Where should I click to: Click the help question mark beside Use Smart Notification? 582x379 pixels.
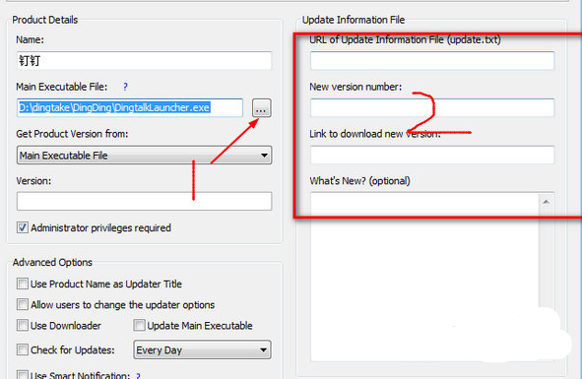click(x=139, y=376)
